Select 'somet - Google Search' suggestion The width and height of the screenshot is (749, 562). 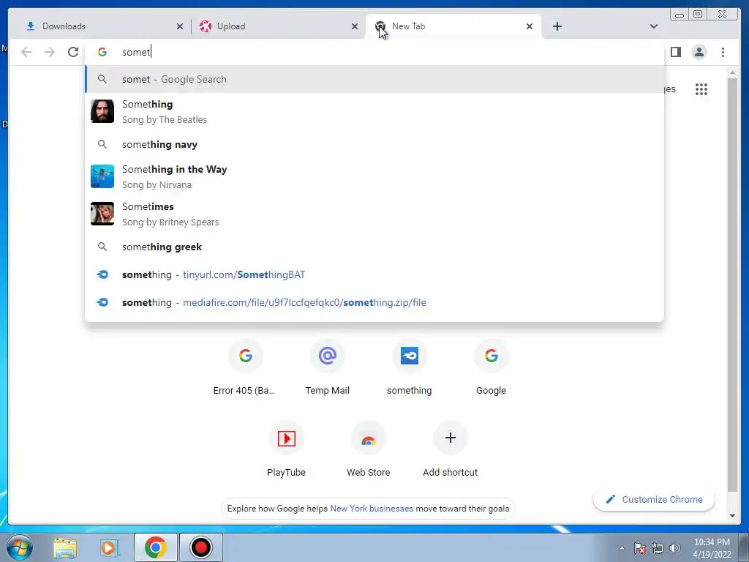point(374,79)
